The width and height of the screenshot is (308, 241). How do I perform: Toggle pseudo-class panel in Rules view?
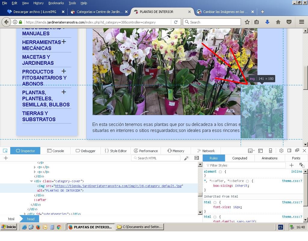(301, 165)
